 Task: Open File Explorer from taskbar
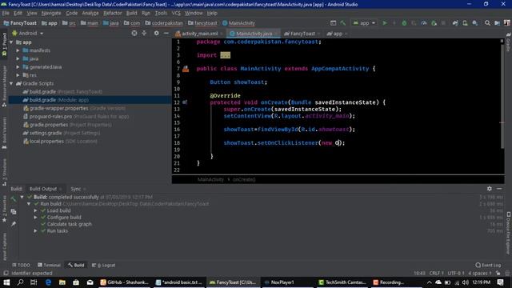coord(62,282)
